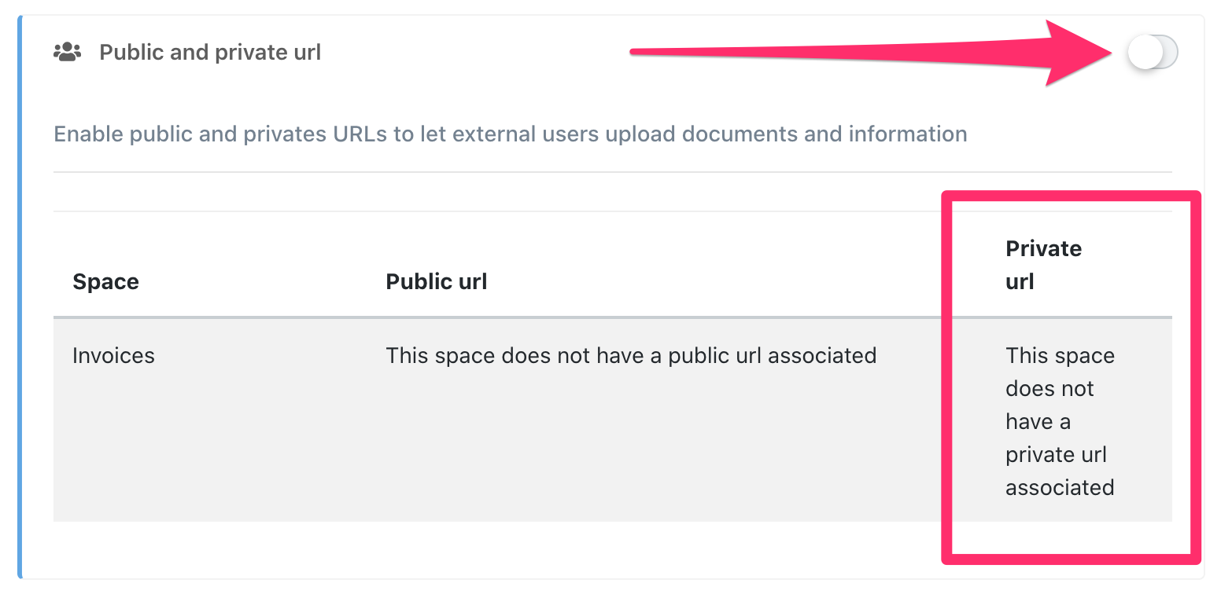This screenshot has height=594, width=1221.
Task: Click the Public url column header
Action: click(436, 281)
